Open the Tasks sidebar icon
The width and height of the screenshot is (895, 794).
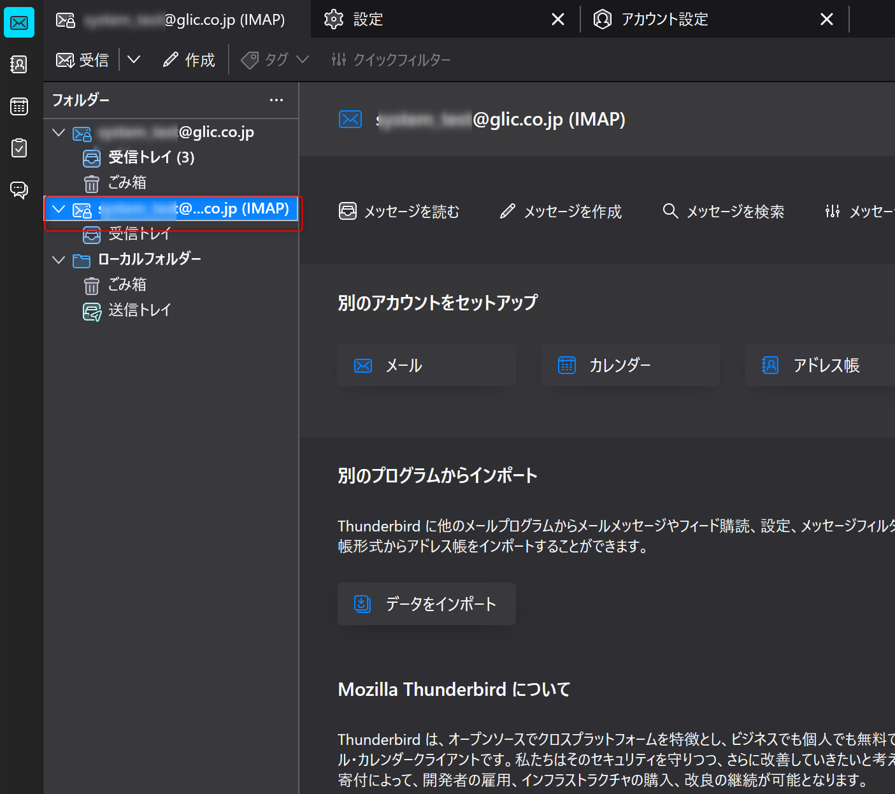(x=19, y=148)
